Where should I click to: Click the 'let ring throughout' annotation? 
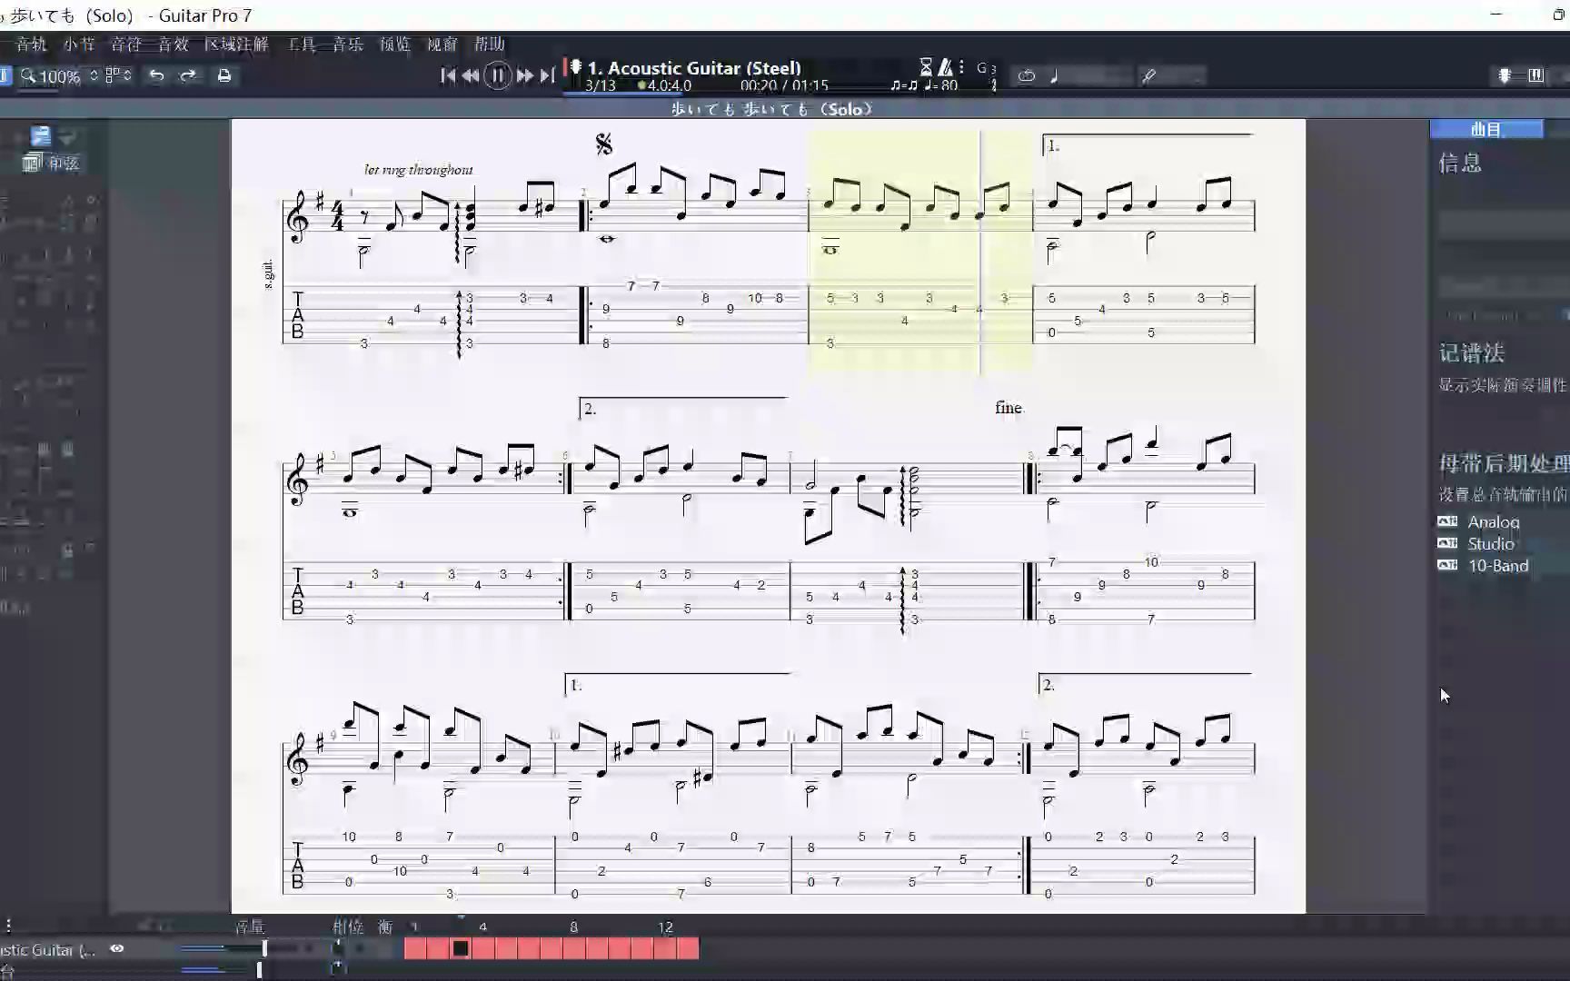click(418, 169)
